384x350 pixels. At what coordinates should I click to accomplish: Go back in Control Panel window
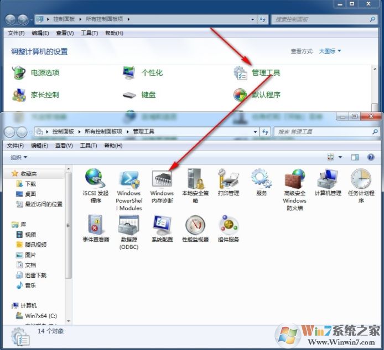(x=11, y=19)
